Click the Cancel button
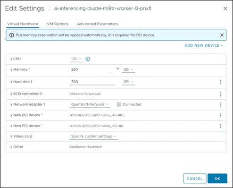This screenshot has height=188, width=233. tap(195, 179)
